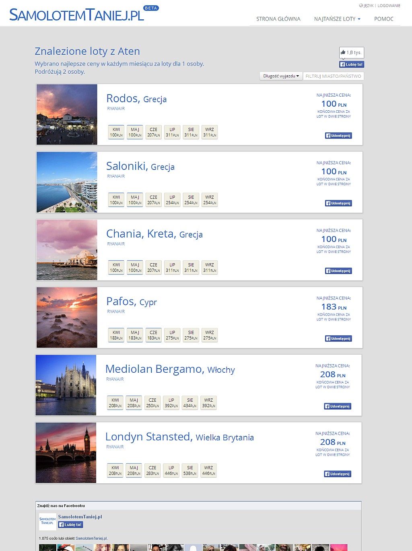Open the Język language selector
Image resolution: width=412 pixels, height=551 pixels.
tap(367, 6)
